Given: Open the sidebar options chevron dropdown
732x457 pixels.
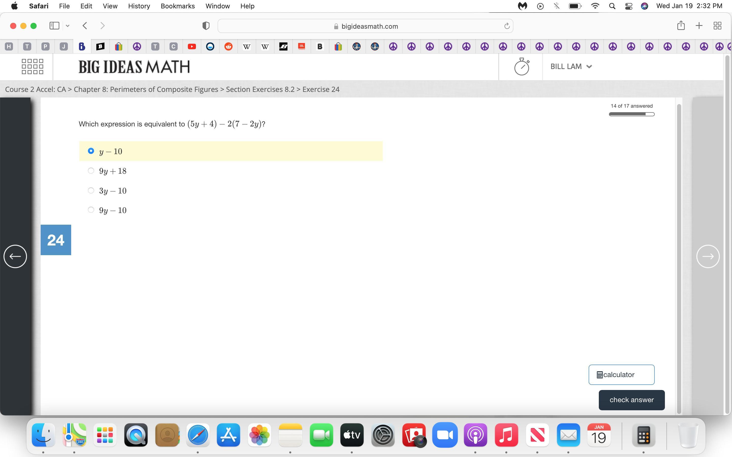Looking at the screenshot, I should click(x=68, y=26).
